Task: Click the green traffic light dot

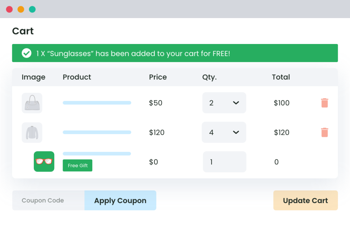Action: click(x=32, y=9)
